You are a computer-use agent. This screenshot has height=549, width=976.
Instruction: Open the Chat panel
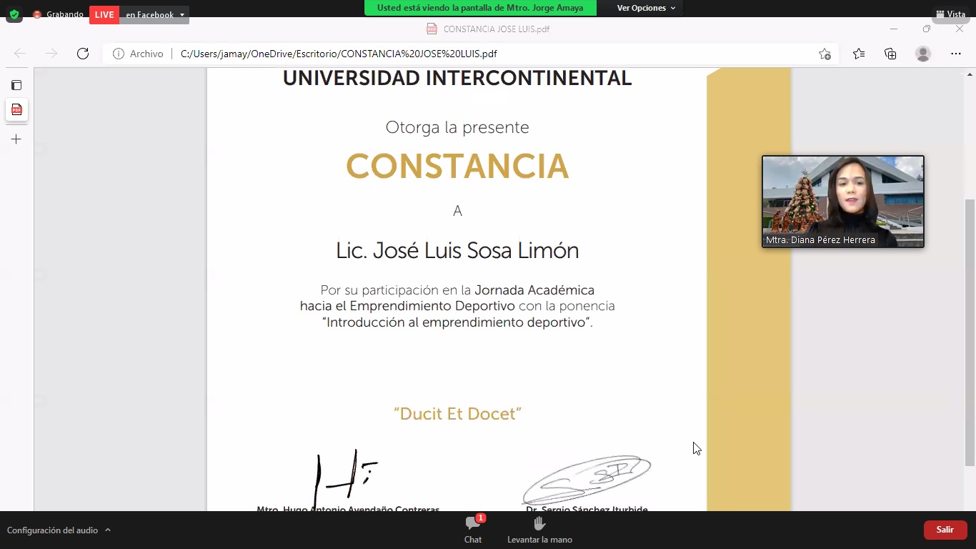point(473,530)
